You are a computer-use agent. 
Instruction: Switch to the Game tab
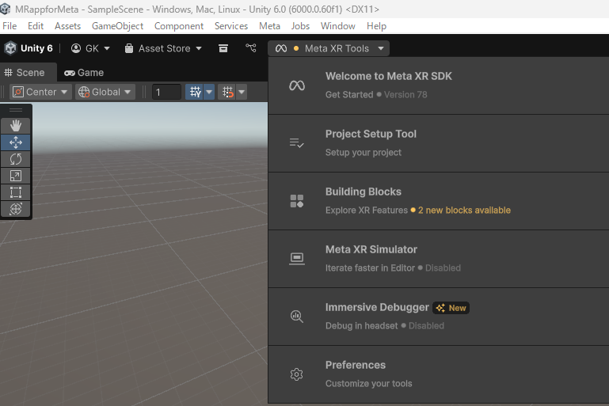point(84,73)
